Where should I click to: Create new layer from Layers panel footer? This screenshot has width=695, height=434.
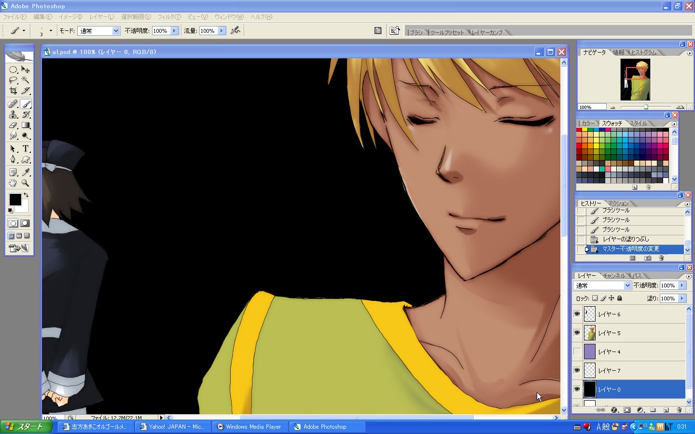(x=666, y=410)
